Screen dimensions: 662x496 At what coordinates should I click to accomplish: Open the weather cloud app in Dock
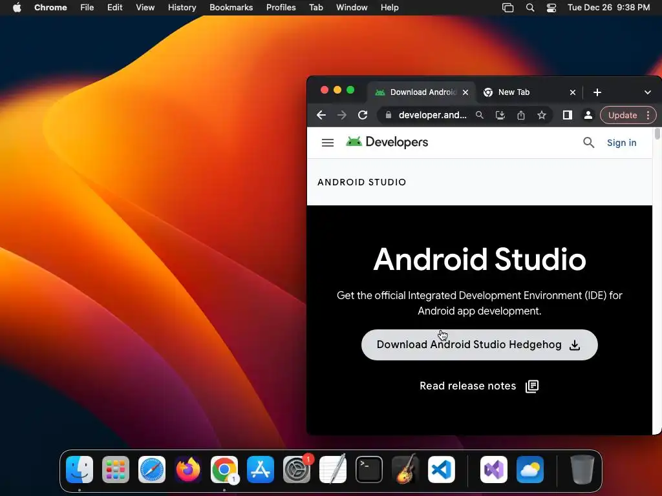tap(530, 470)
